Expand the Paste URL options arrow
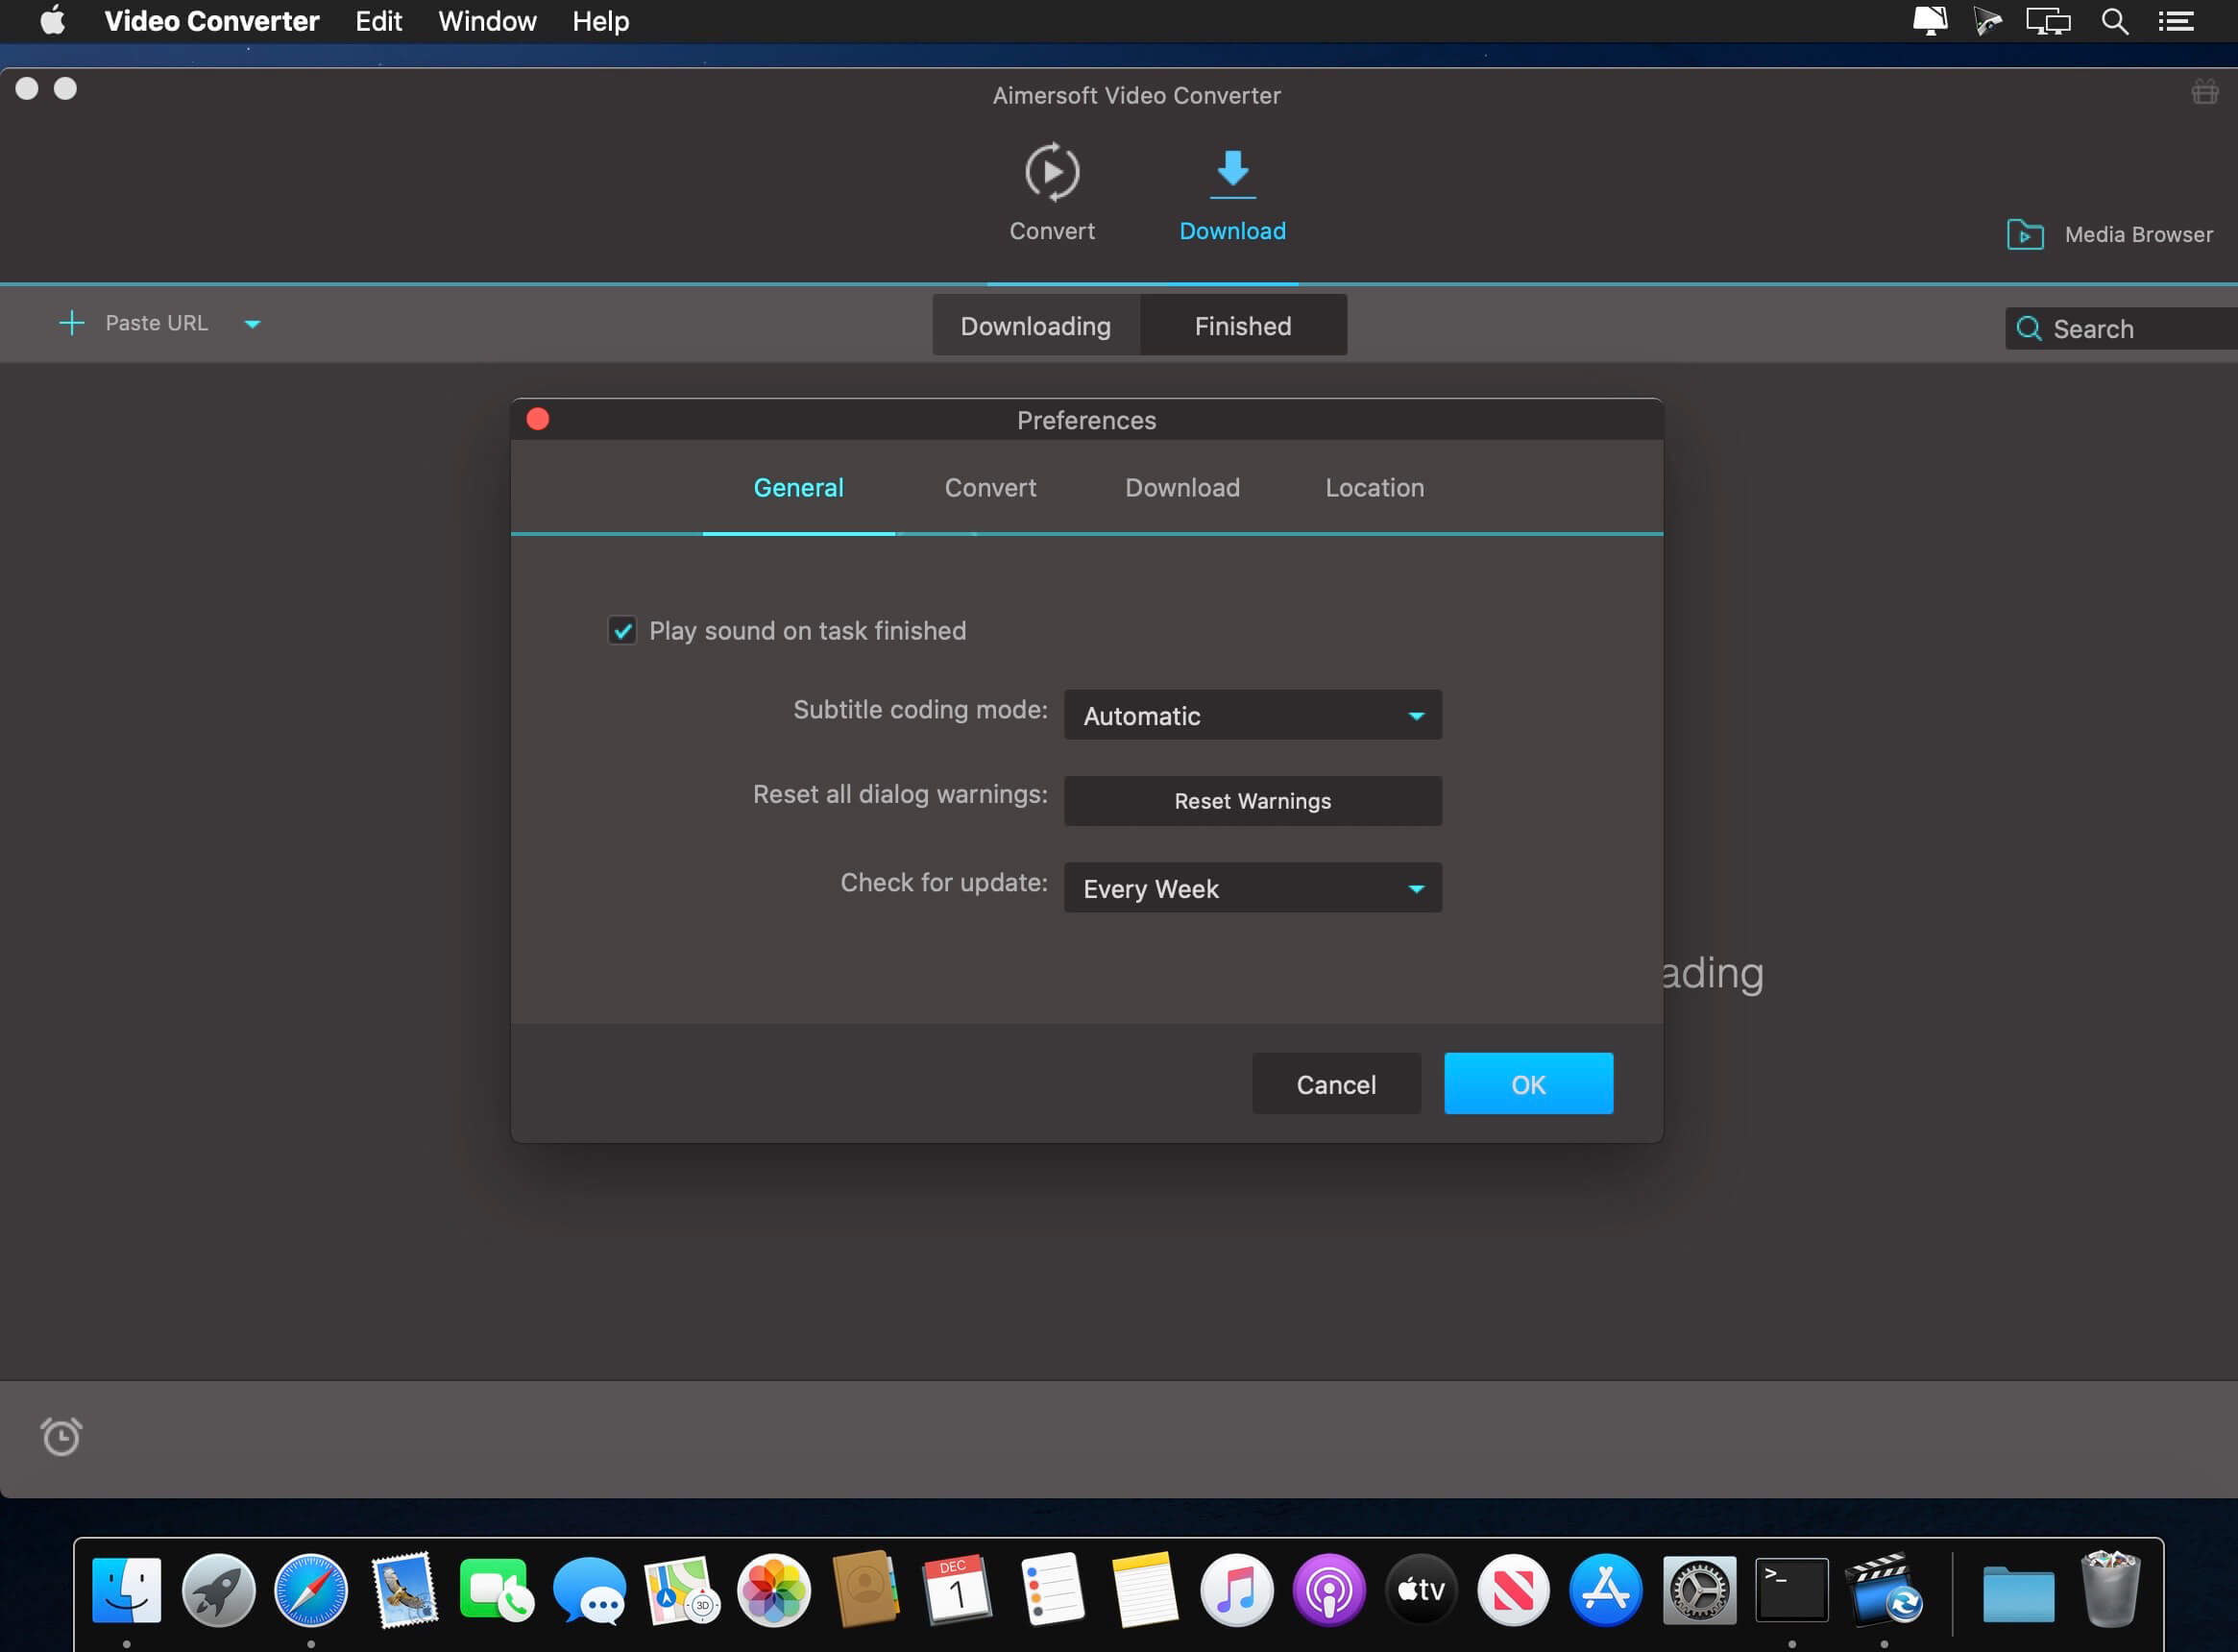Viewport: 2238px width, 1652px height. point(254,325)
